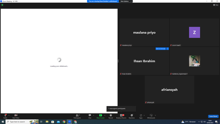220x124 pixels.
Task: Turn on camera with Start Video
Action: click(16, 116)
